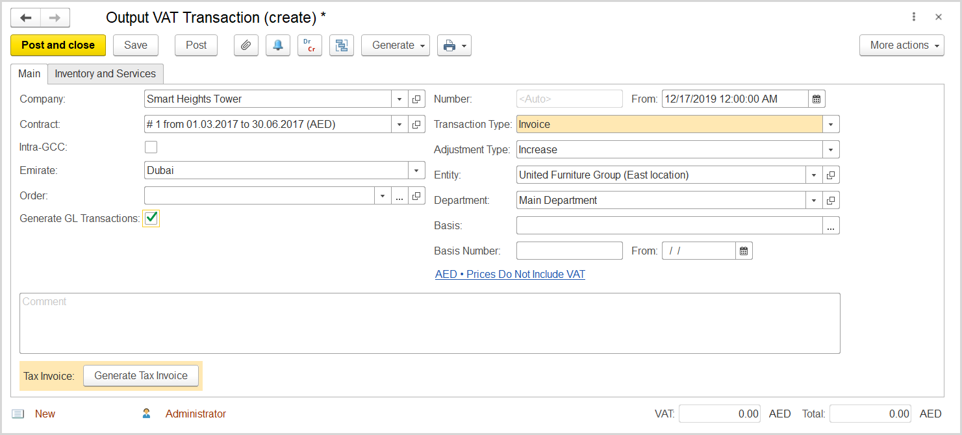Expand the Transaction Type dropdown
962x435 pixels.
pos(831,125)
